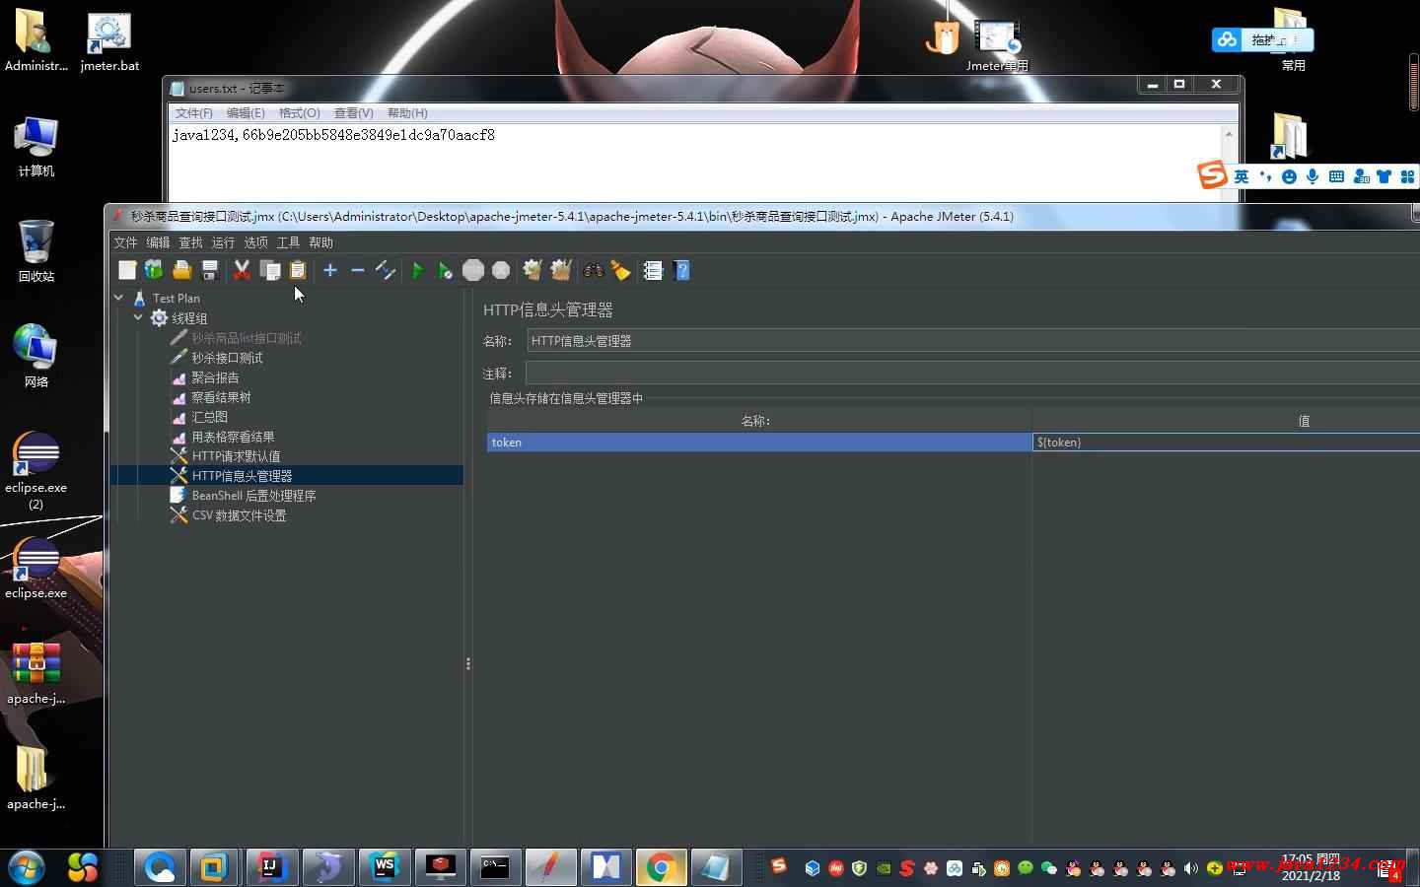This screenshot has height=887, width=1420.
Task: Start the test with the green play icon
Action: tap(418, 270)
